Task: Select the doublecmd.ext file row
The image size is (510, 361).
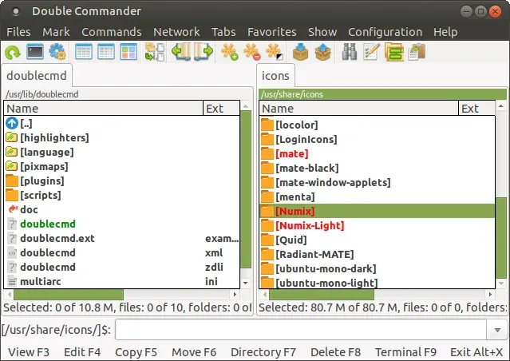Action: tap(122, 238)
